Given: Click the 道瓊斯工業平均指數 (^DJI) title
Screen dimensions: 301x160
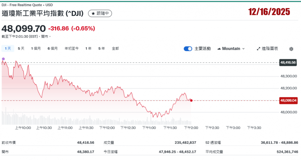Looking at the screenshot, I should (x=43, y=14).
